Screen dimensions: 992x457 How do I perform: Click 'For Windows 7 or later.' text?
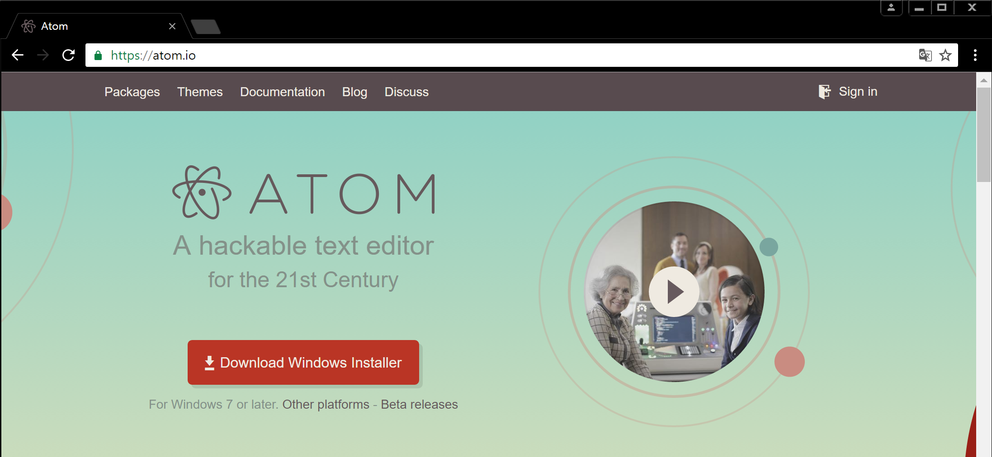(x=213, y=404)
